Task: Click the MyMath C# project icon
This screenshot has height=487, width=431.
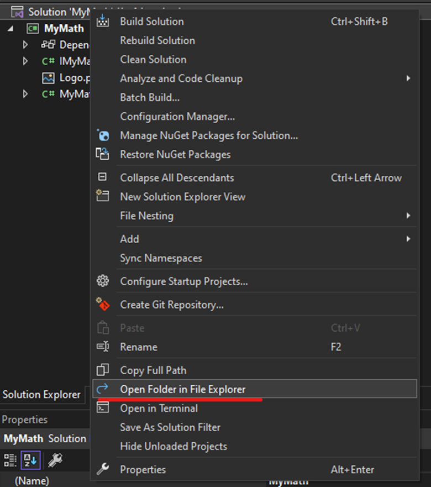Action: point(33,29)
